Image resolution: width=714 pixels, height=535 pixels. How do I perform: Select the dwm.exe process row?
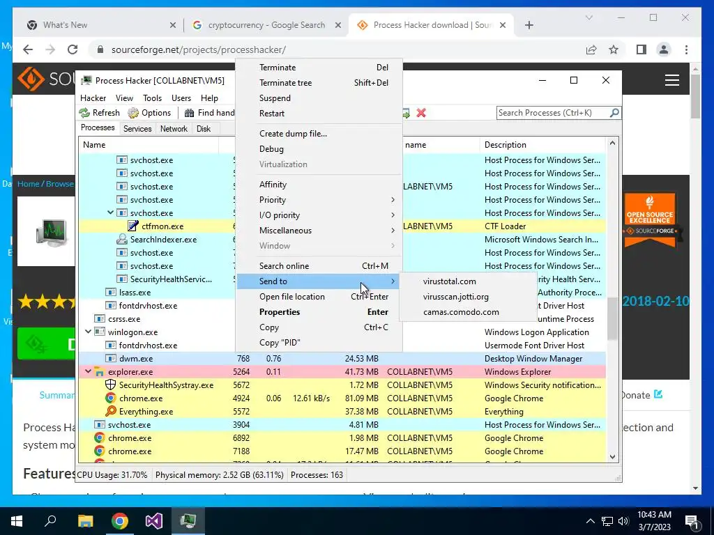[342, 359]
